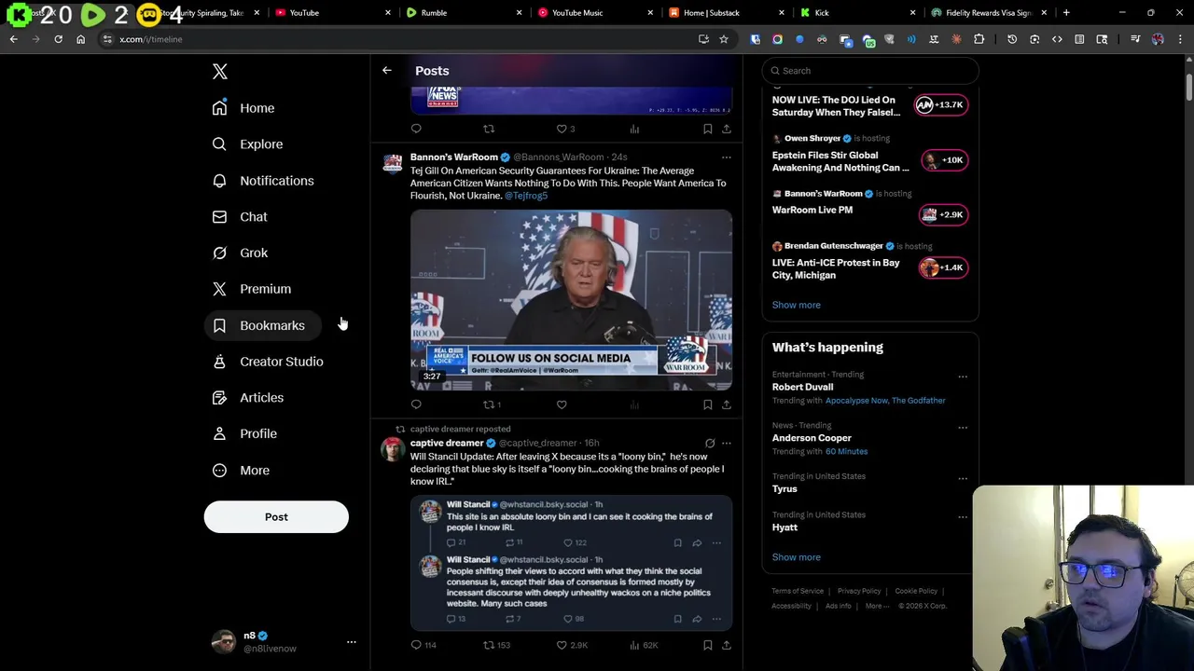Image resolution: width=1194 pixels, height=671 pixels.
Task: Click Grok icon on captive dreamer post
Action: (710, 444)
